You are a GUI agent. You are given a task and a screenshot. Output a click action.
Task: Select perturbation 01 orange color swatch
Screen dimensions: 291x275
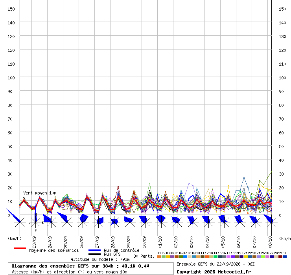159,257
